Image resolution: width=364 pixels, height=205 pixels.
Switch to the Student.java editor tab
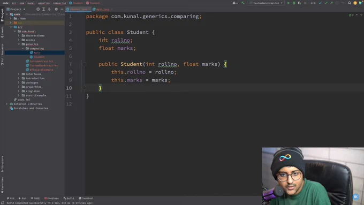coord(78,9)
